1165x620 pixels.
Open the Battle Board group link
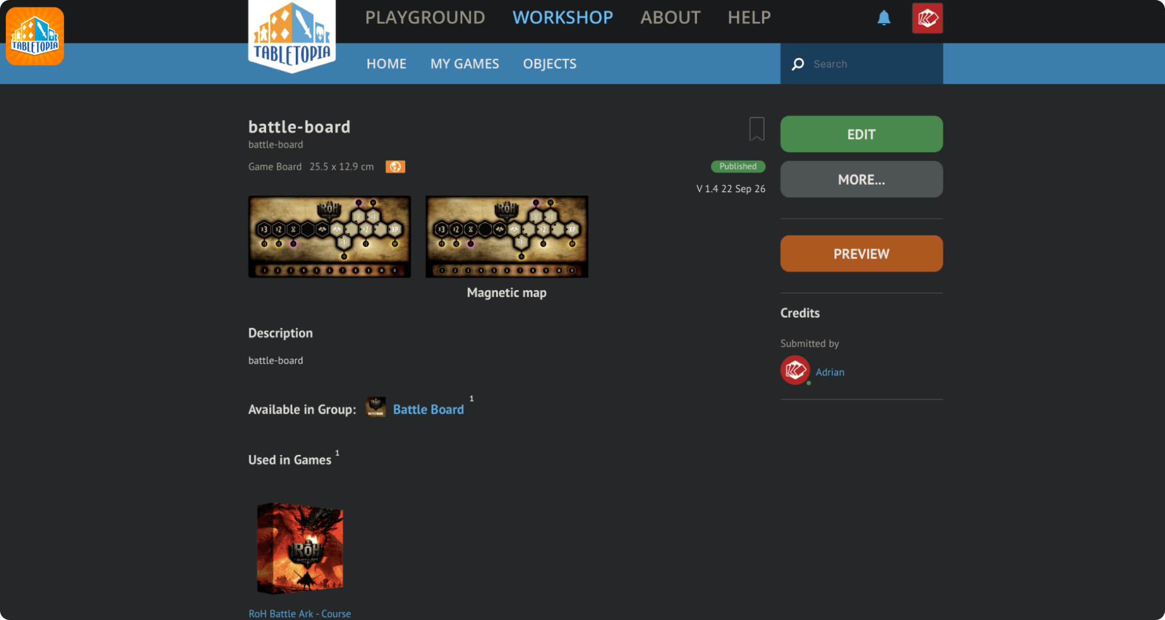(x=429, y=410)
